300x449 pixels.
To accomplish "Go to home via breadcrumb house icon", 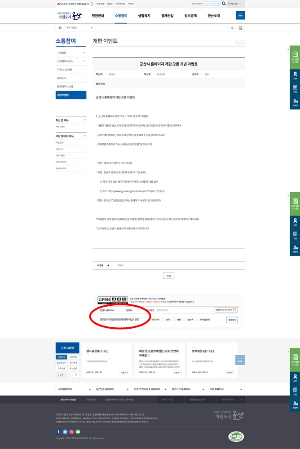I will (60, 28).
